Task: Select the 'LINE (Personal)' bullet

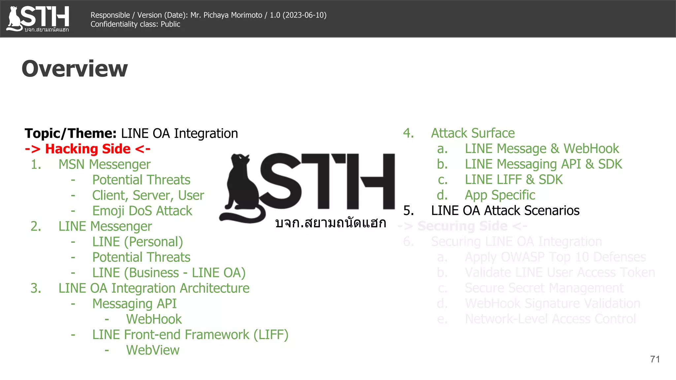Action: coord(138,242)
